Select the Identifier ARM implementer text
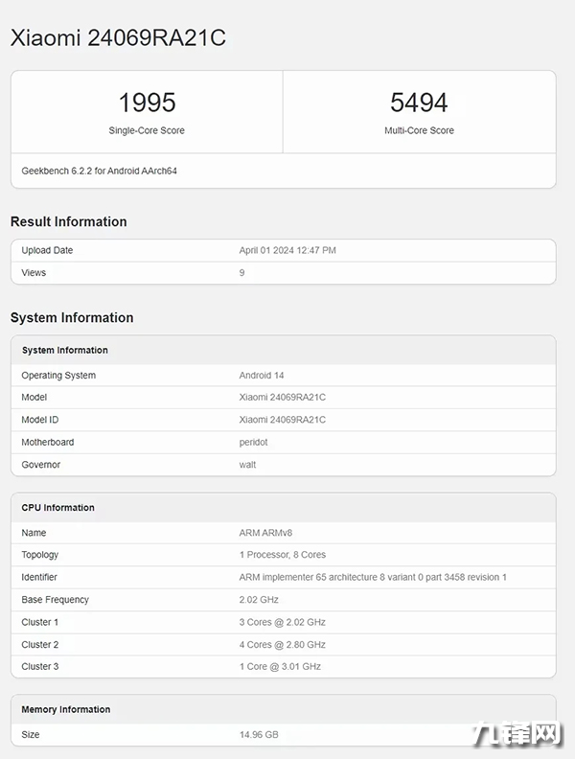 (x=373, y=577)
